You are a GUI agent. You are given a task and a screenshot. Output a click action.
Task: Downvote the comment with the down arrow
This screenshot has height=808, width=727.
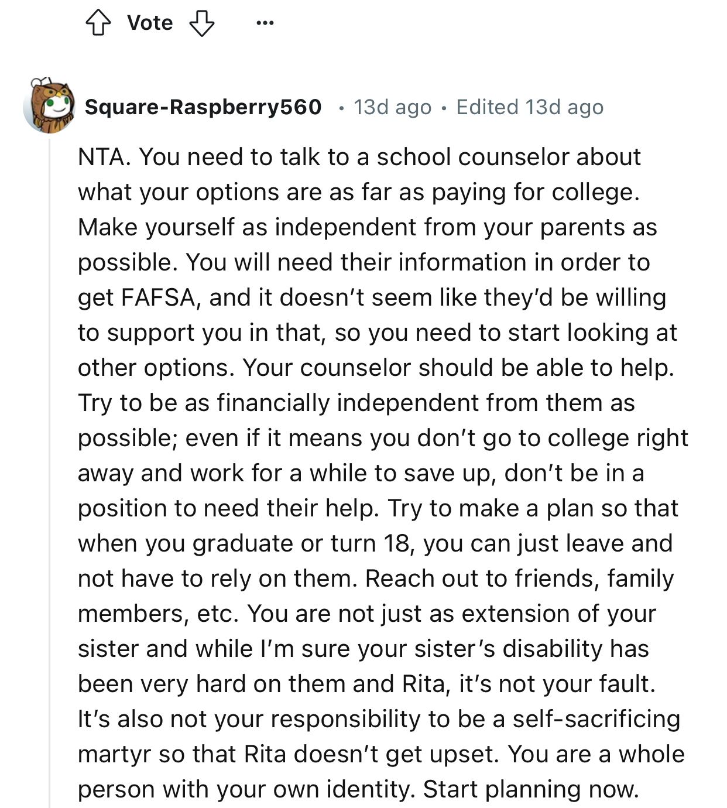202,23
